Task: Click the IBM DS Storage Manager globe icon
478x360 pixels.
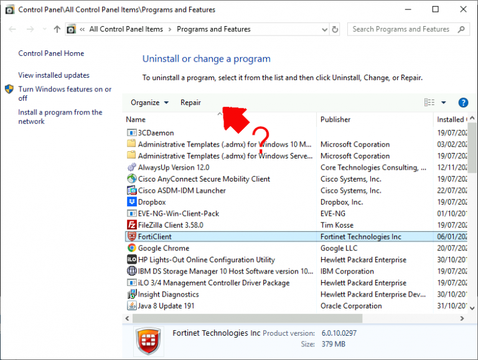Action: coord(131,271)
